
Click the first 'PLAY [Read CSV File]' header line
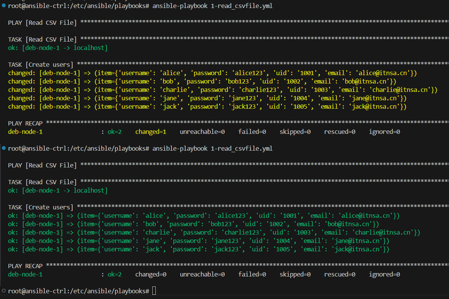[42, 23]
